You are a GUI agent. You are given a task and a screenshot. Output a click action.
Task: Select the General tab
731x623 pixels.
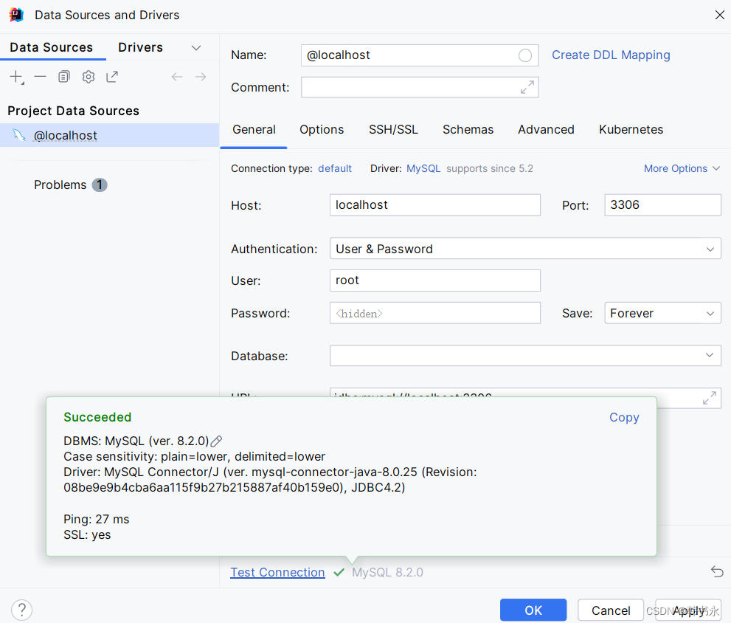coord(254,130)
